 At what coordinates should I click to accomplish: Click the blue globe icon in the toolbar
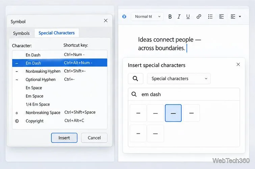124,17
